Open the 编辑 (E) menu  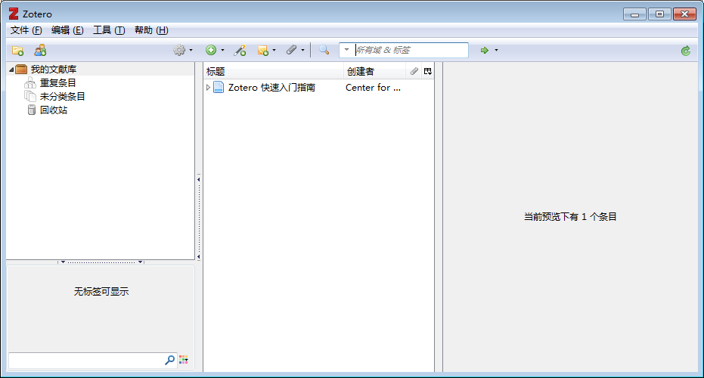(x=67, y=30)
